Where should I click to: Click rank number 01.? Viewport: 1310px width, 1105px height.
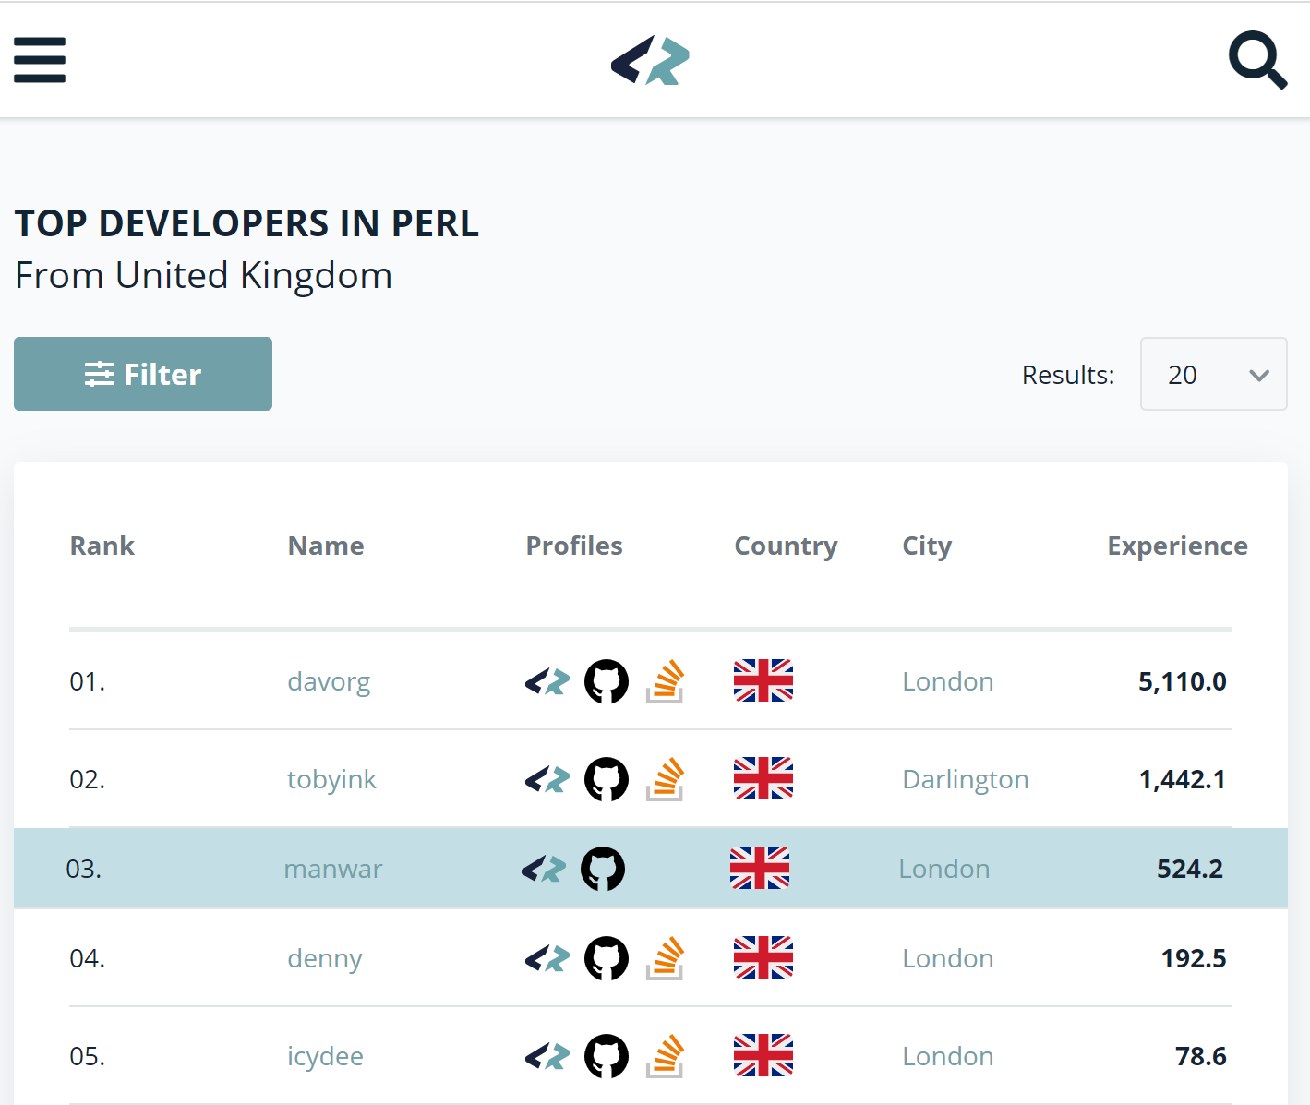click(x=88, y=681)
